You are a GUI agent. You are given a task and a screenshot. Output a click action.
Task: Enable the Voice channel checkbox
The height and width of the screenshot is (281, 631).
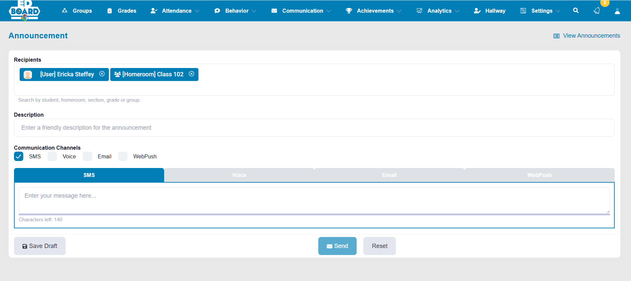(x=52, y=156)
